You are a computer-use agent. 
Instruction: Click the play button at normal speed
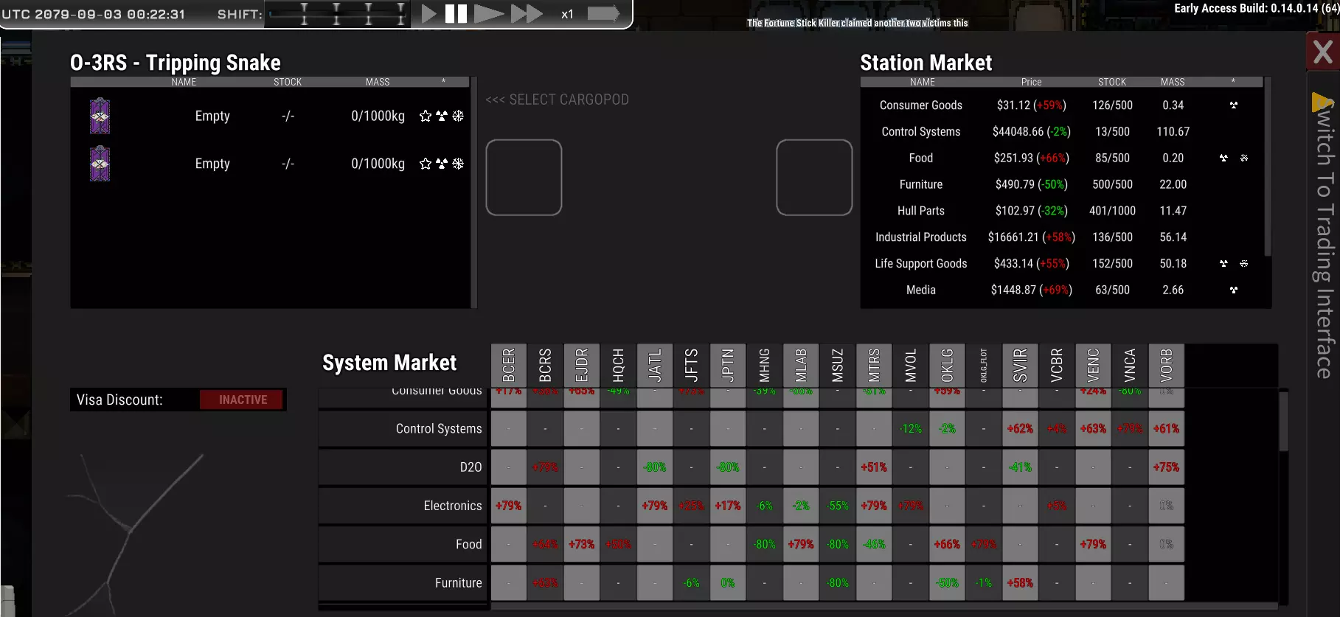428,14
